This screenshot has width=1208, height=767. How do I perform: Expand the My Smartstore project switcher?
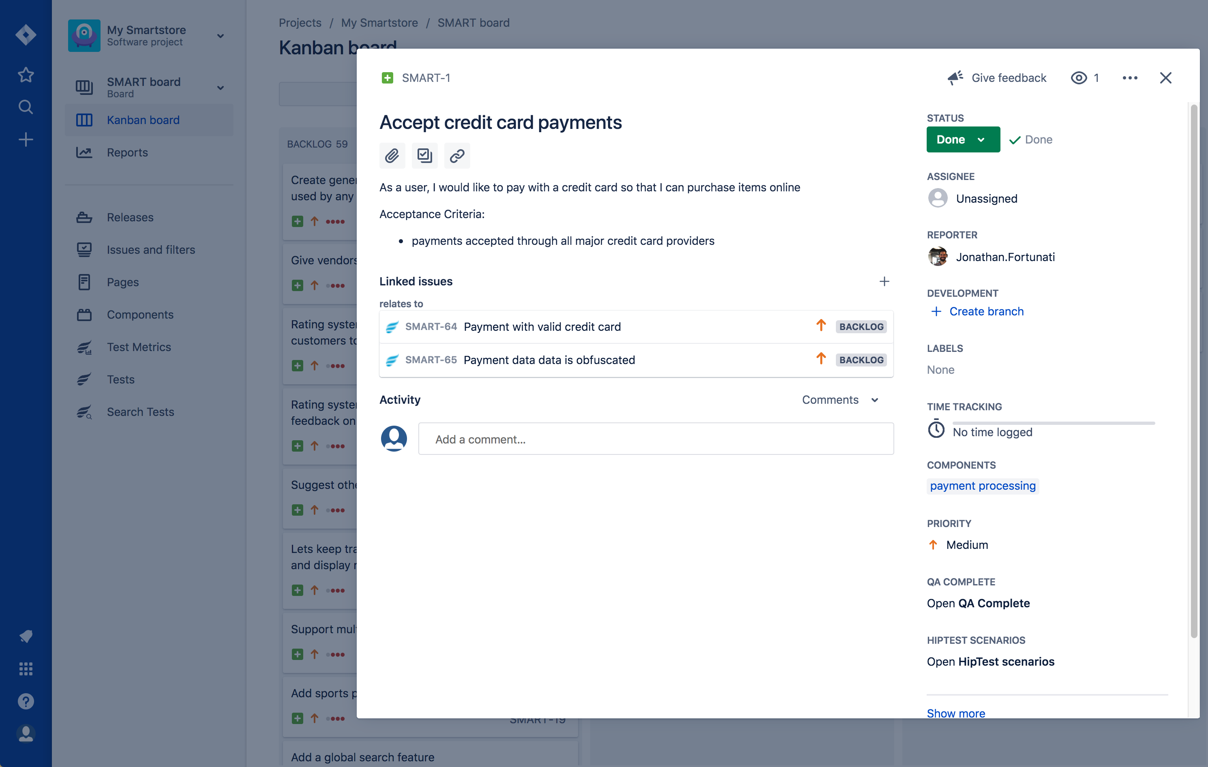[x=220, y=36]
